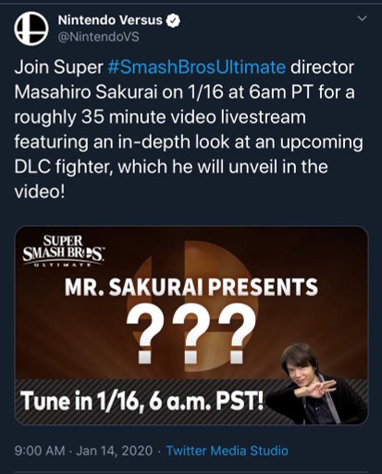Tap the 9:00 AM timestamp
The width and height of the screenshot is (382, 474).
tap(40, 451)
